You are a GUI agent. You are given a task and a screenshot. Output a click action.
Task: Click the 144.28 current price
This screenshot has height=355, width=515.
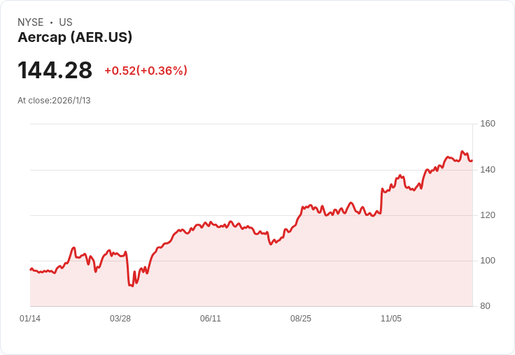(x=55, y=70)
